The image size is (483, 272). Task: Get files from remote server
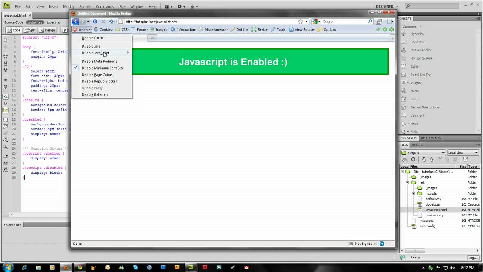tap(424, 159)
